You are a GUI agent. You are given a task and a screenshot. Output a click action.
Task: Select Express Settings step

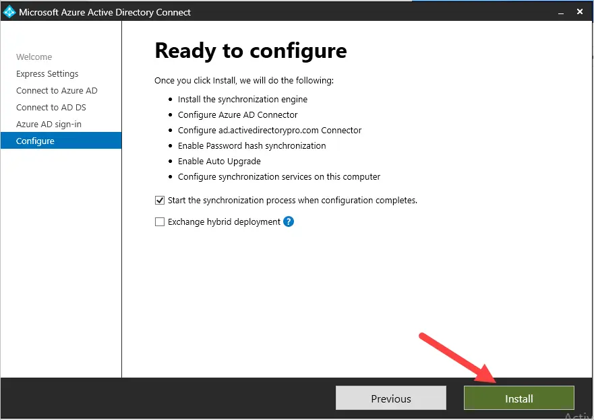47,74
